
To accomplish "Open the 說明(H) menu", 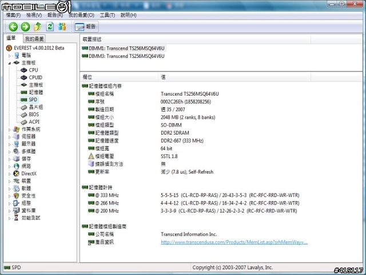I will tap(128, 15).
